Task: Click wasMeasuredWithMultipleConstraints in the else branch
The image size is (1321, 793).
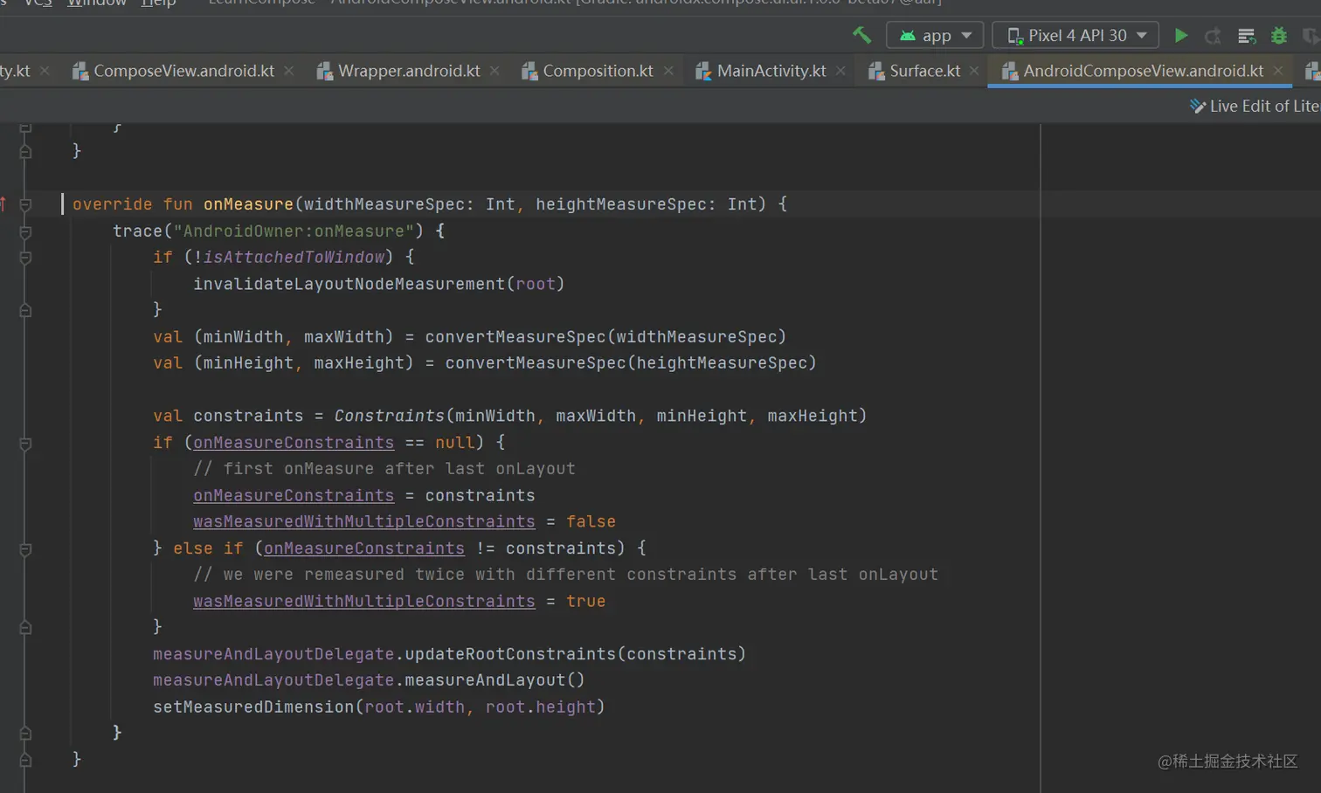Action: tap(363, 601)
